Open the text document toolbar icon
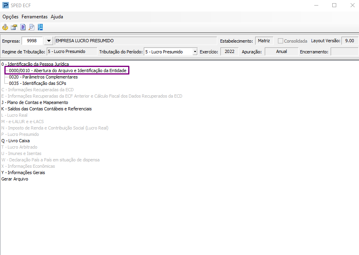Viewport: 359px width, 255px height. [x=23, y=27]
